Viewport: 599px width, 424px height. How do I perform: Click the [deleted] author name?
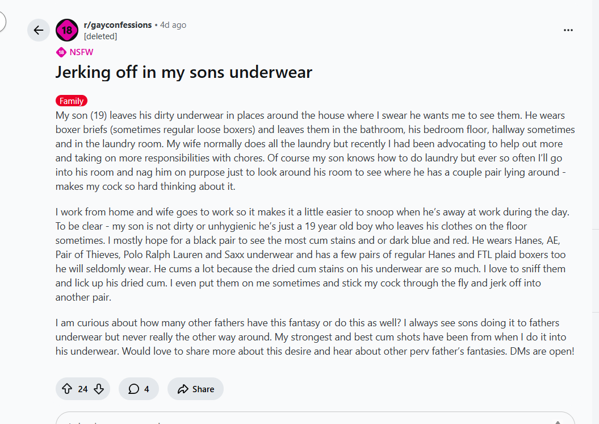[x=100, y=36]
